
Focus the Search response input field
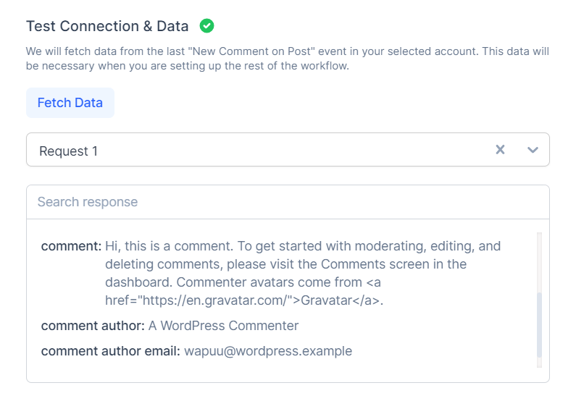tap(288, 202)
